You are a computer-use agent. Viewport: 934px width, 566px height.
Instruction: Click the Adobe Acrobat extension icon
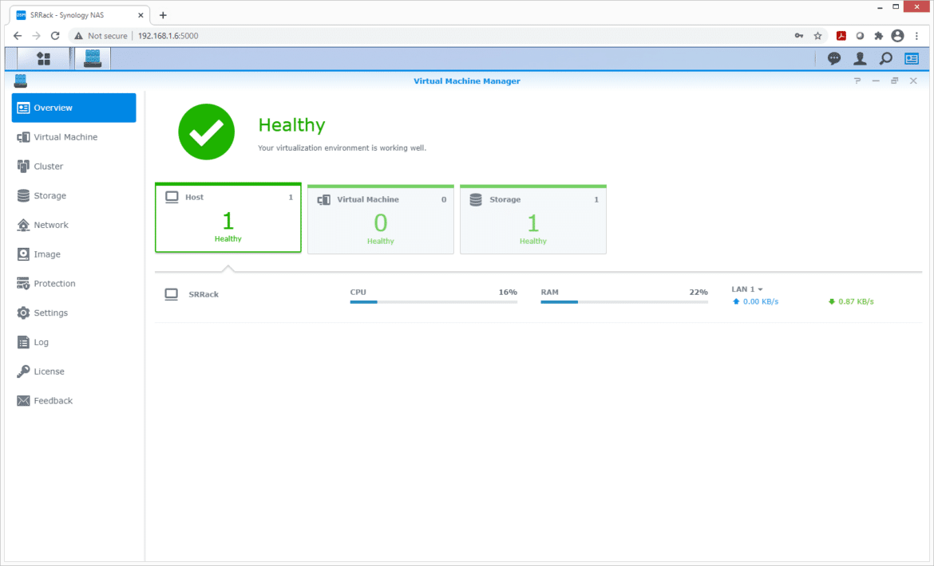(841, 36)
